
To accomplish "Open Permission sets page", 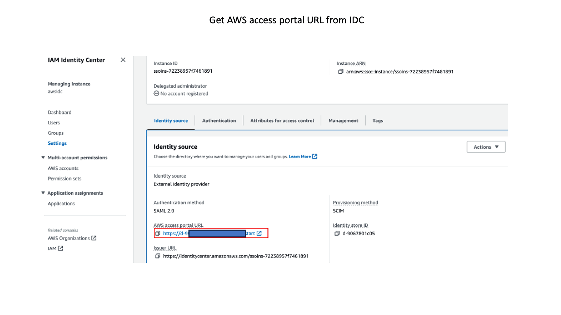I will click(65, 178).
